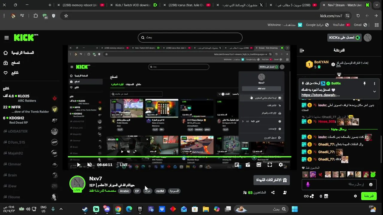Open the user profile avatar menu
The width and height of the screenshot is (383, 215).
[x=368, y=38]
